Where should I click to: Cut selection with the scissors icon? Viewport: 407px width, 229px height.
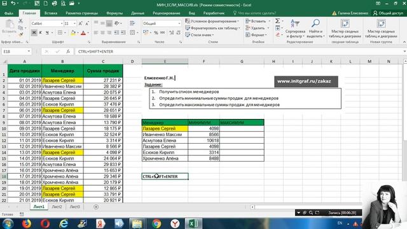tap(20, 21)
